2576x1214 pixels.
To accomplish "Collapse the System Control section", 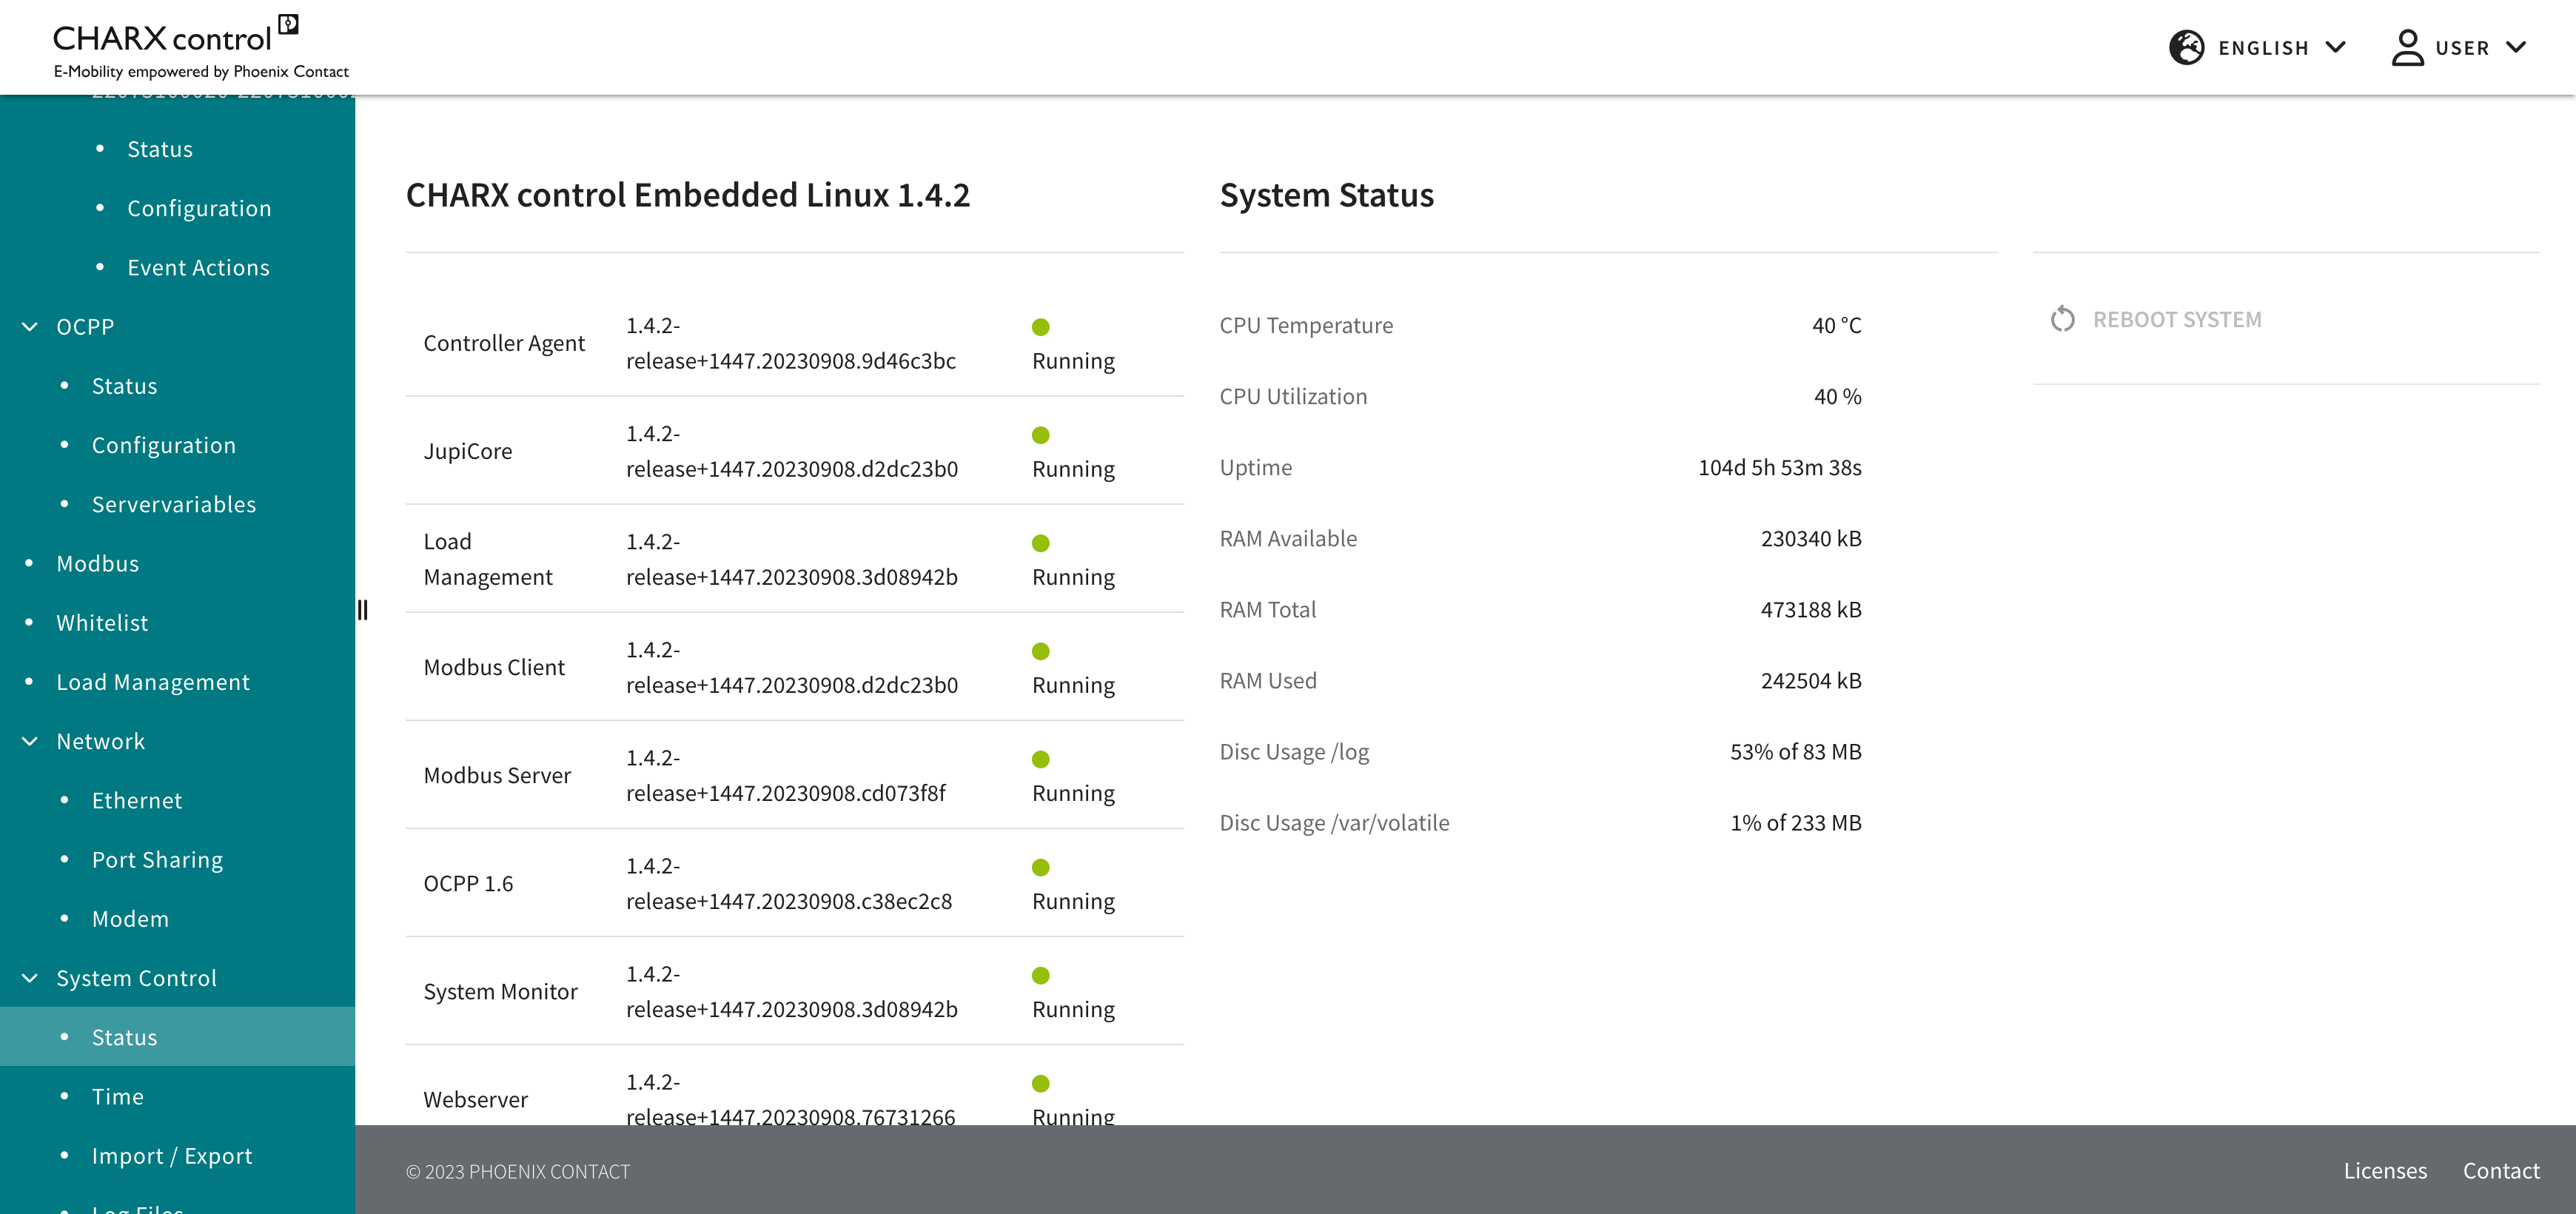I will [x=30, y=978].
